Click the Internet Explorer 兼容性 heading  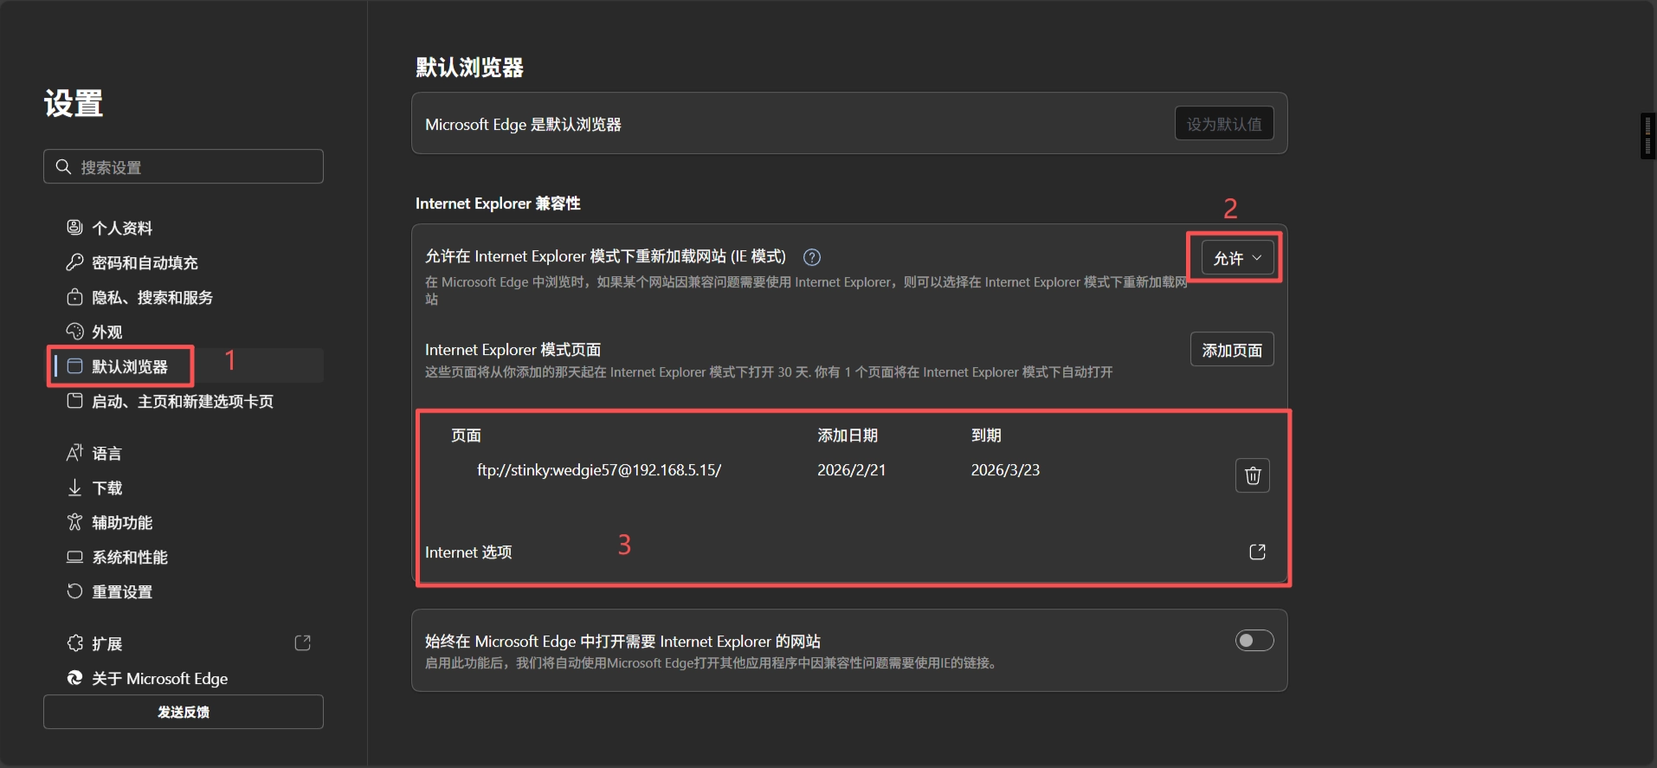(498, 203)
